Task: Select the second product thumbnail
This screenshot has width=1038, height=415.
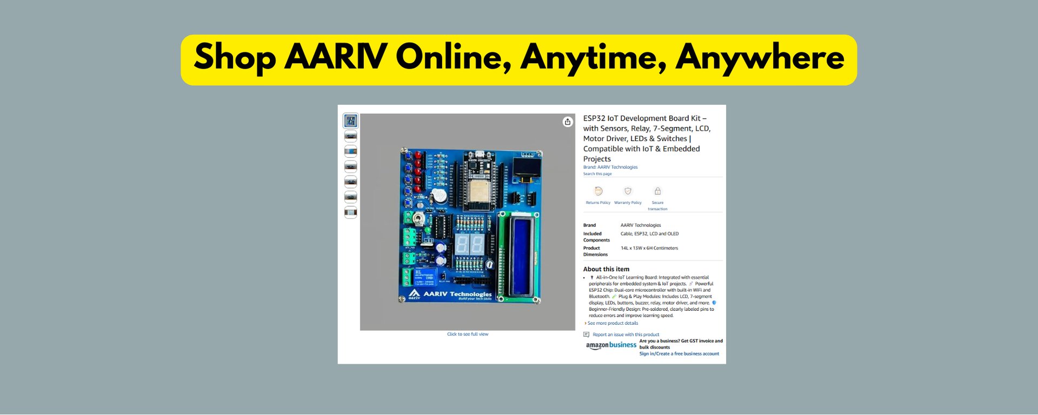Action: (350, 136)
